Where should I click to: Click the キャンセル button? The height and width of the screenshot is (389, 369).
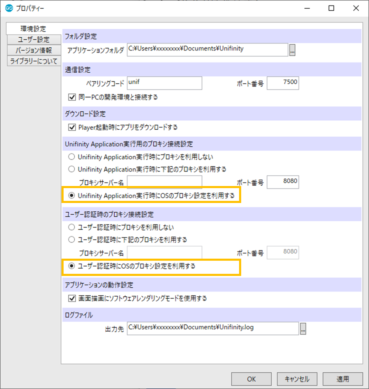tap(297, 379)
